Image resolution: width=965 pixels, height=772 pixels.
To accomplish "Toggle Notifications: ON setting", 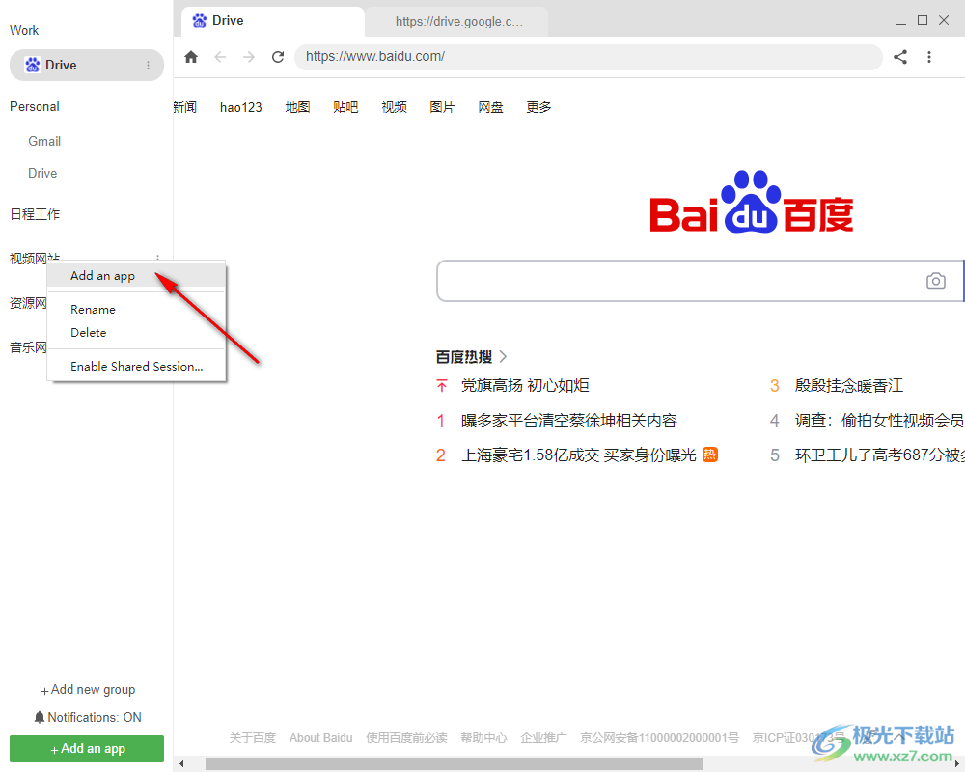I will pyautogui.click(x=88, y=717).
